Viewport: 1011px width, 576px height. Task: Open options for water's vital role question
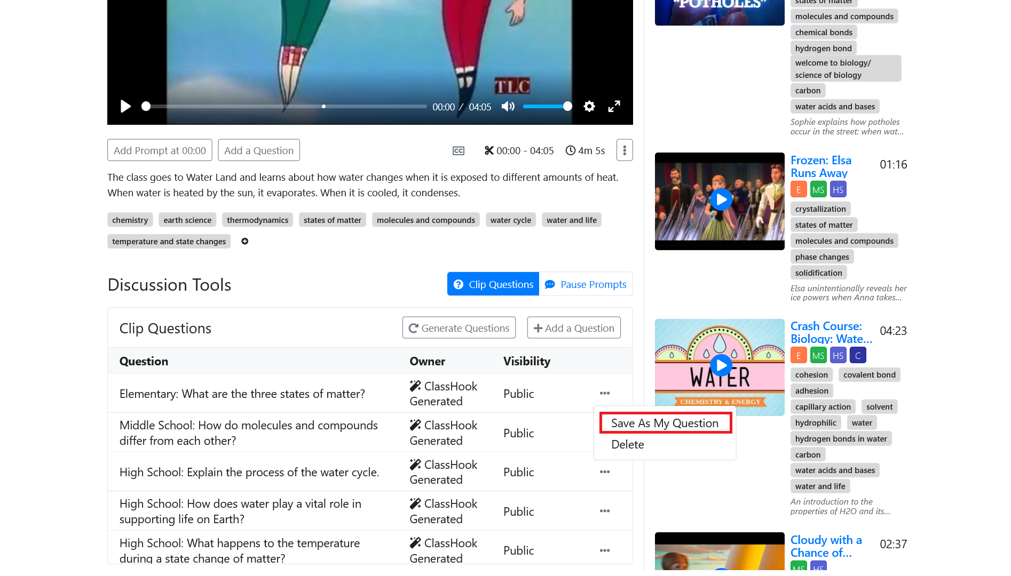point(605,511)
